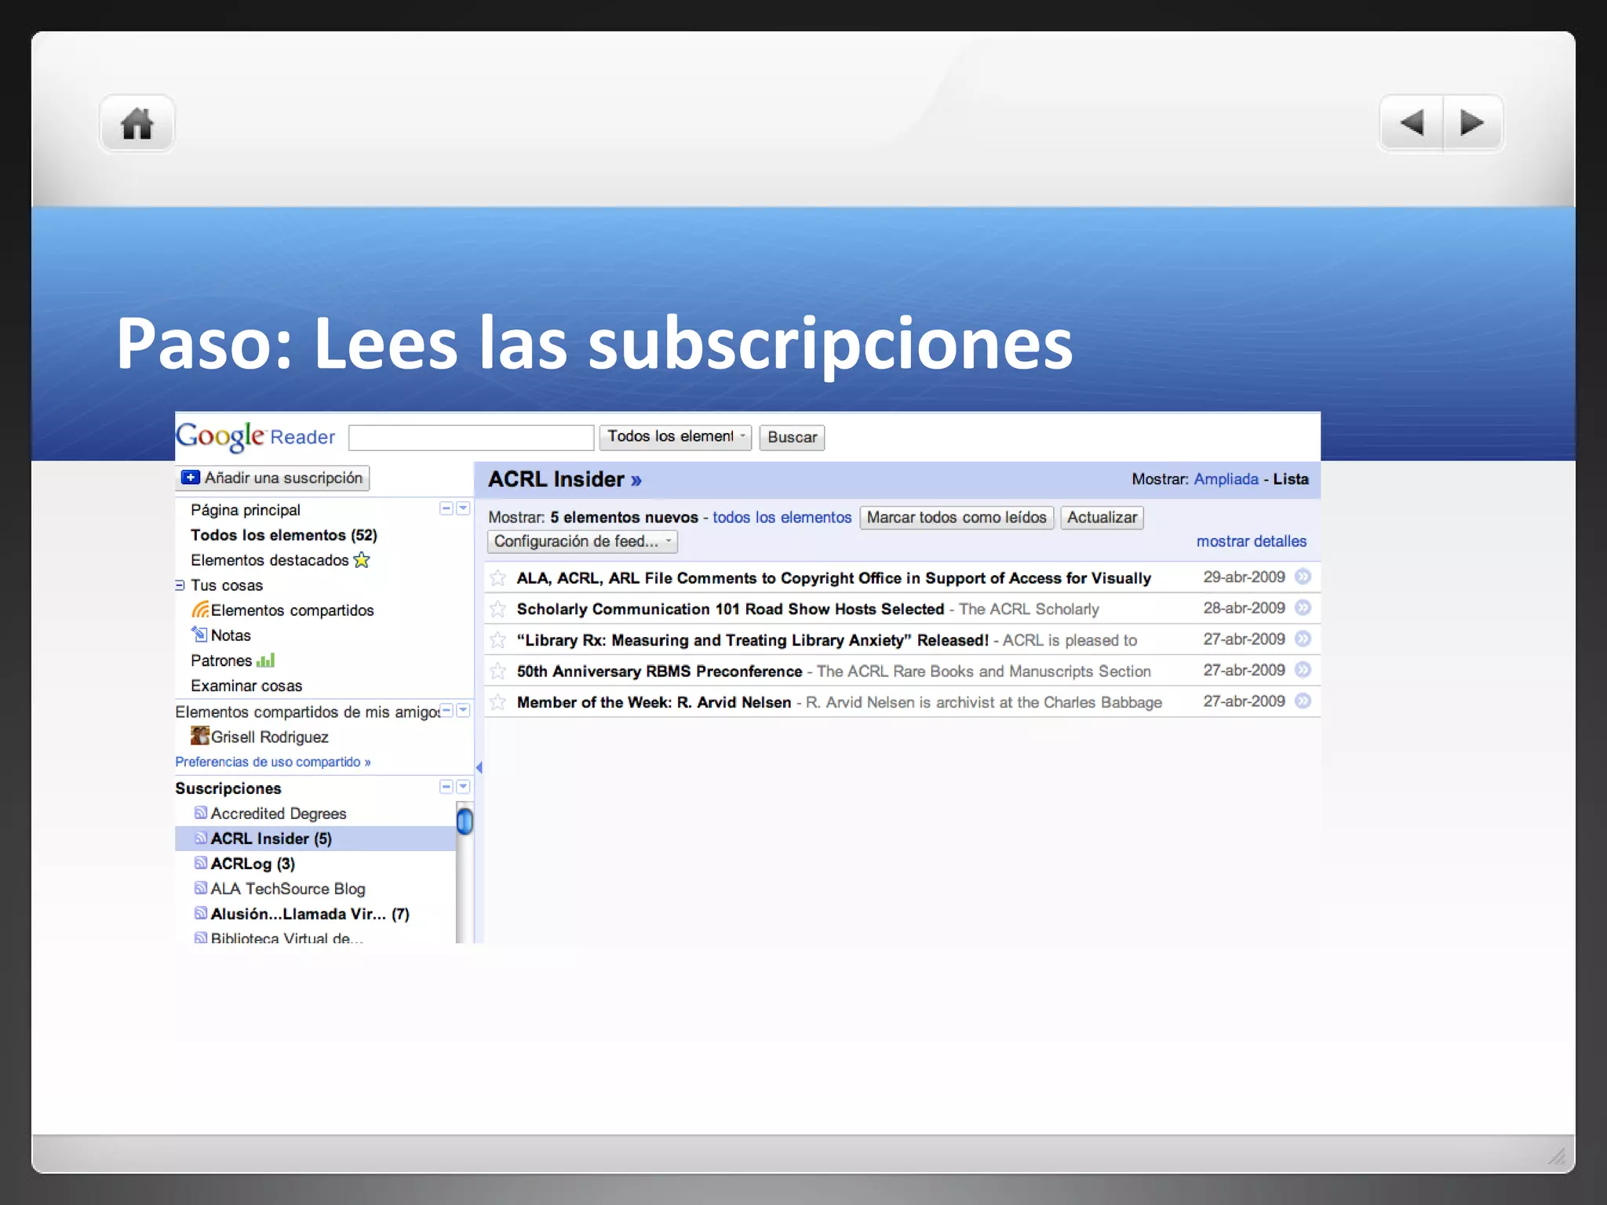Image resolution: width=1607 pixels, height=1205 pixels.
Task: Minimize the friends shared items section
Action: (x=446, y=710)
